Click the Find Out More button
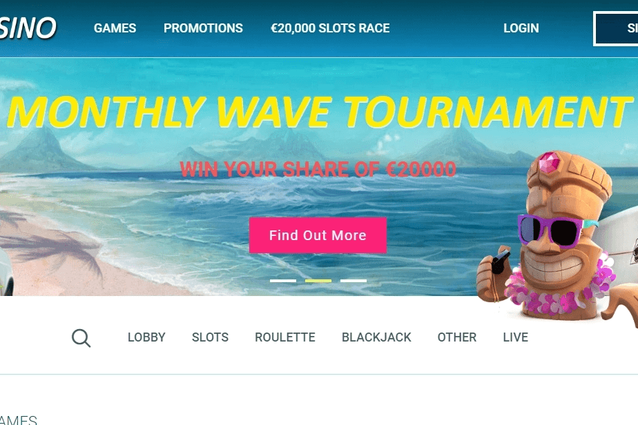The image size is (638, 425). [x=318, y=235]
